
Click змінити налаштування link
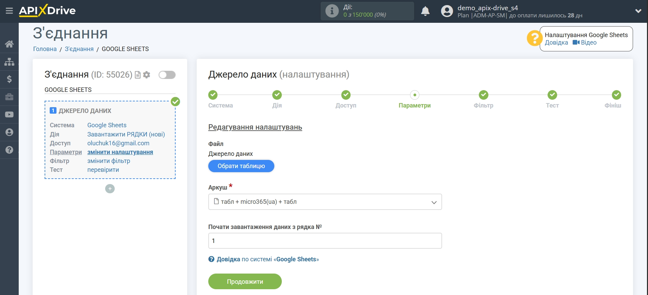[x=120, y=152]
